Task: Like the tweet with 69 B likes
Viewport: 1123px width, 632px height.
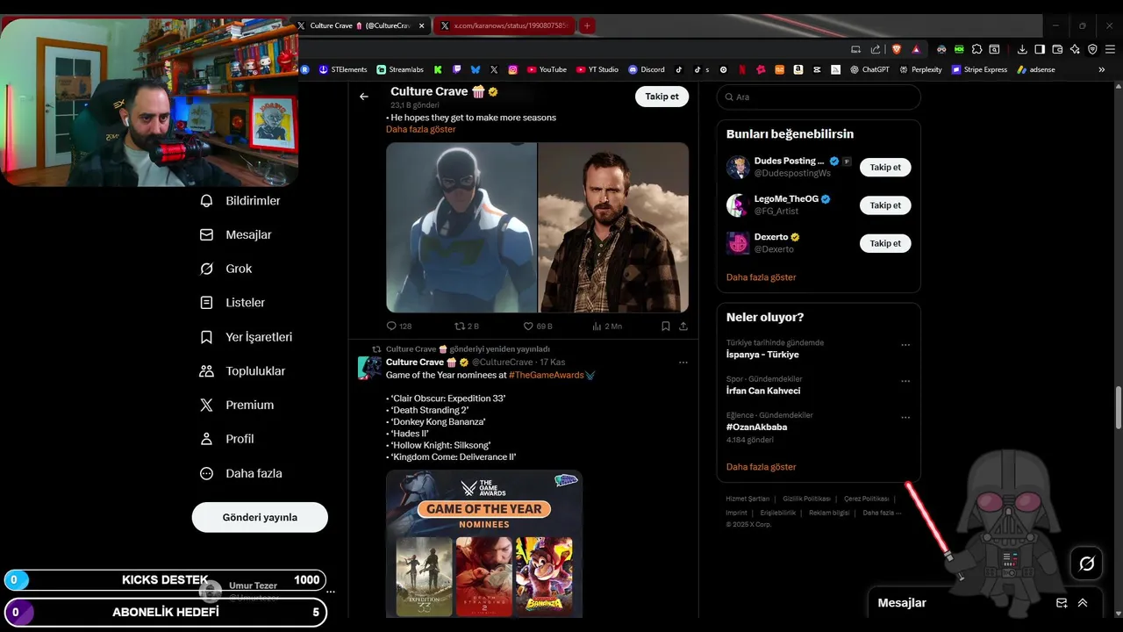Action: coord(537,326)
